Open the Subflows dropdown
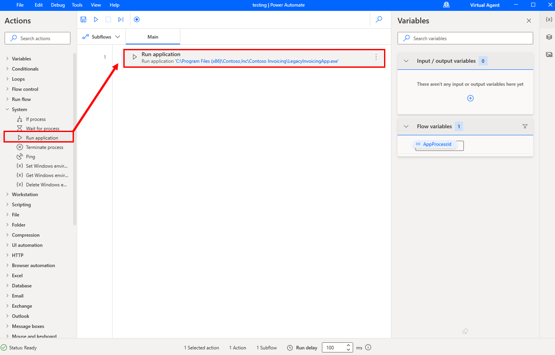 coord(101,37)
